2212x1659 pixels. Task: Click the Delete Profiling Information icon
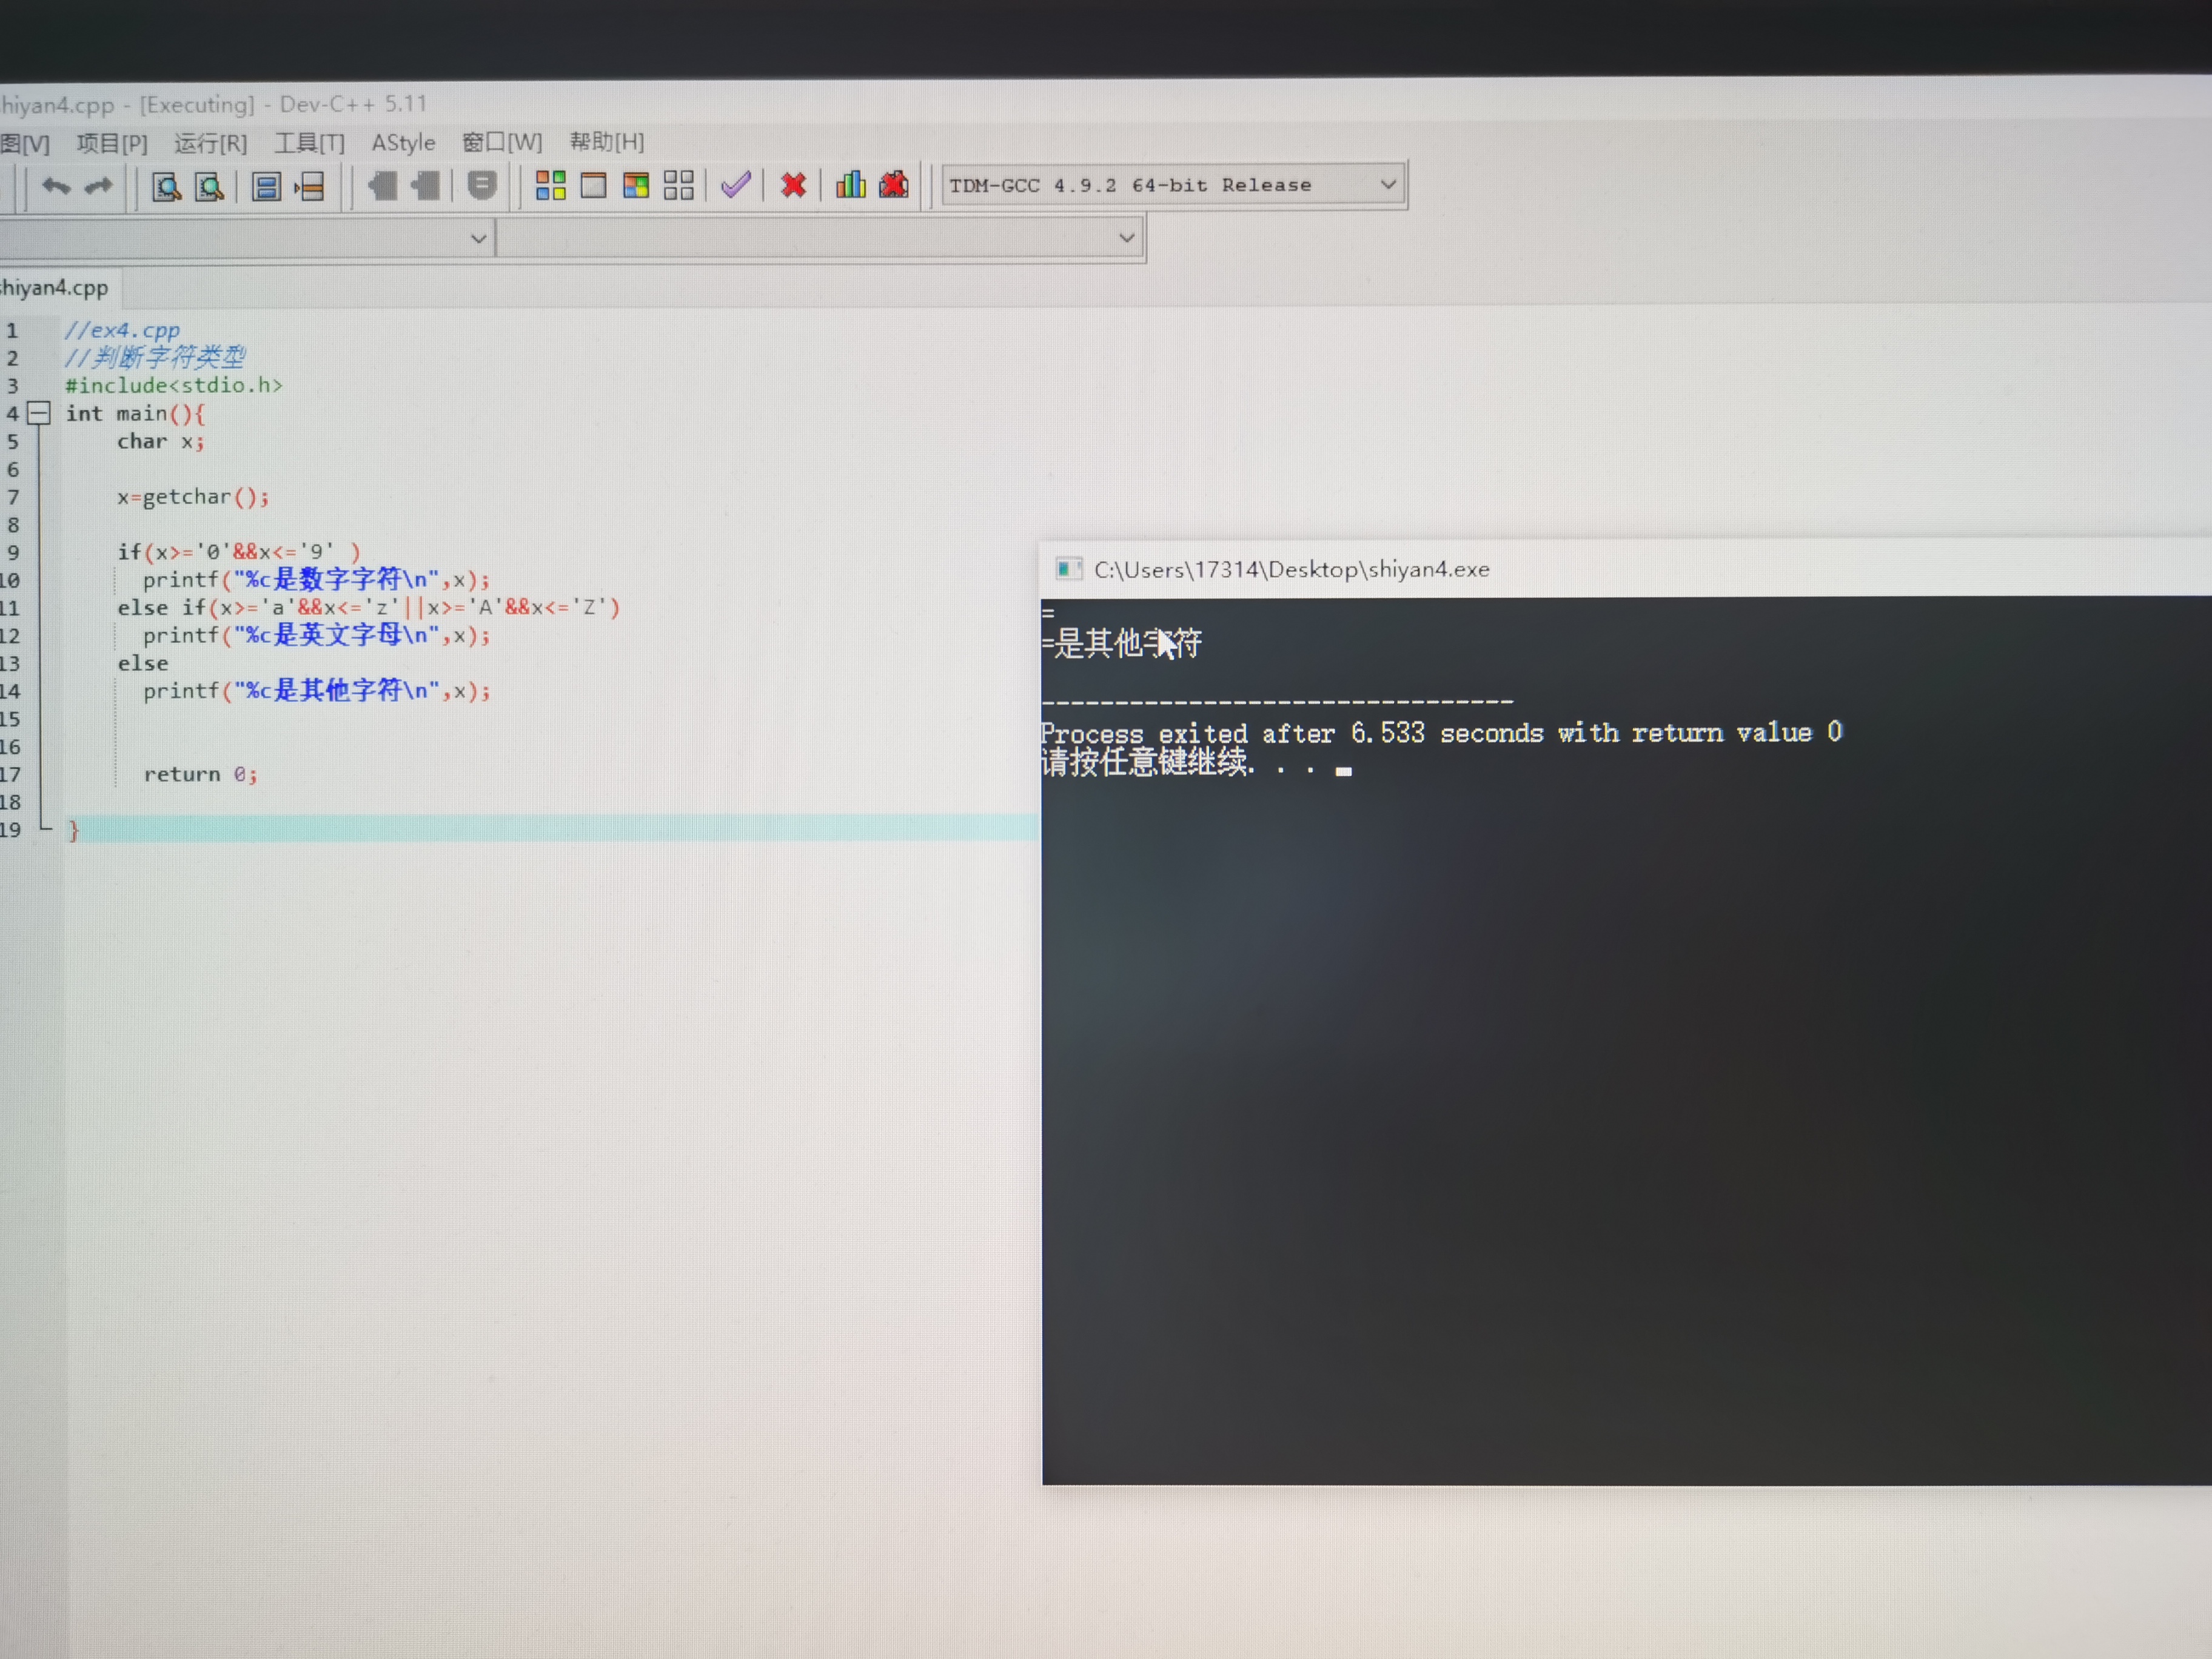tap(894, 185)
